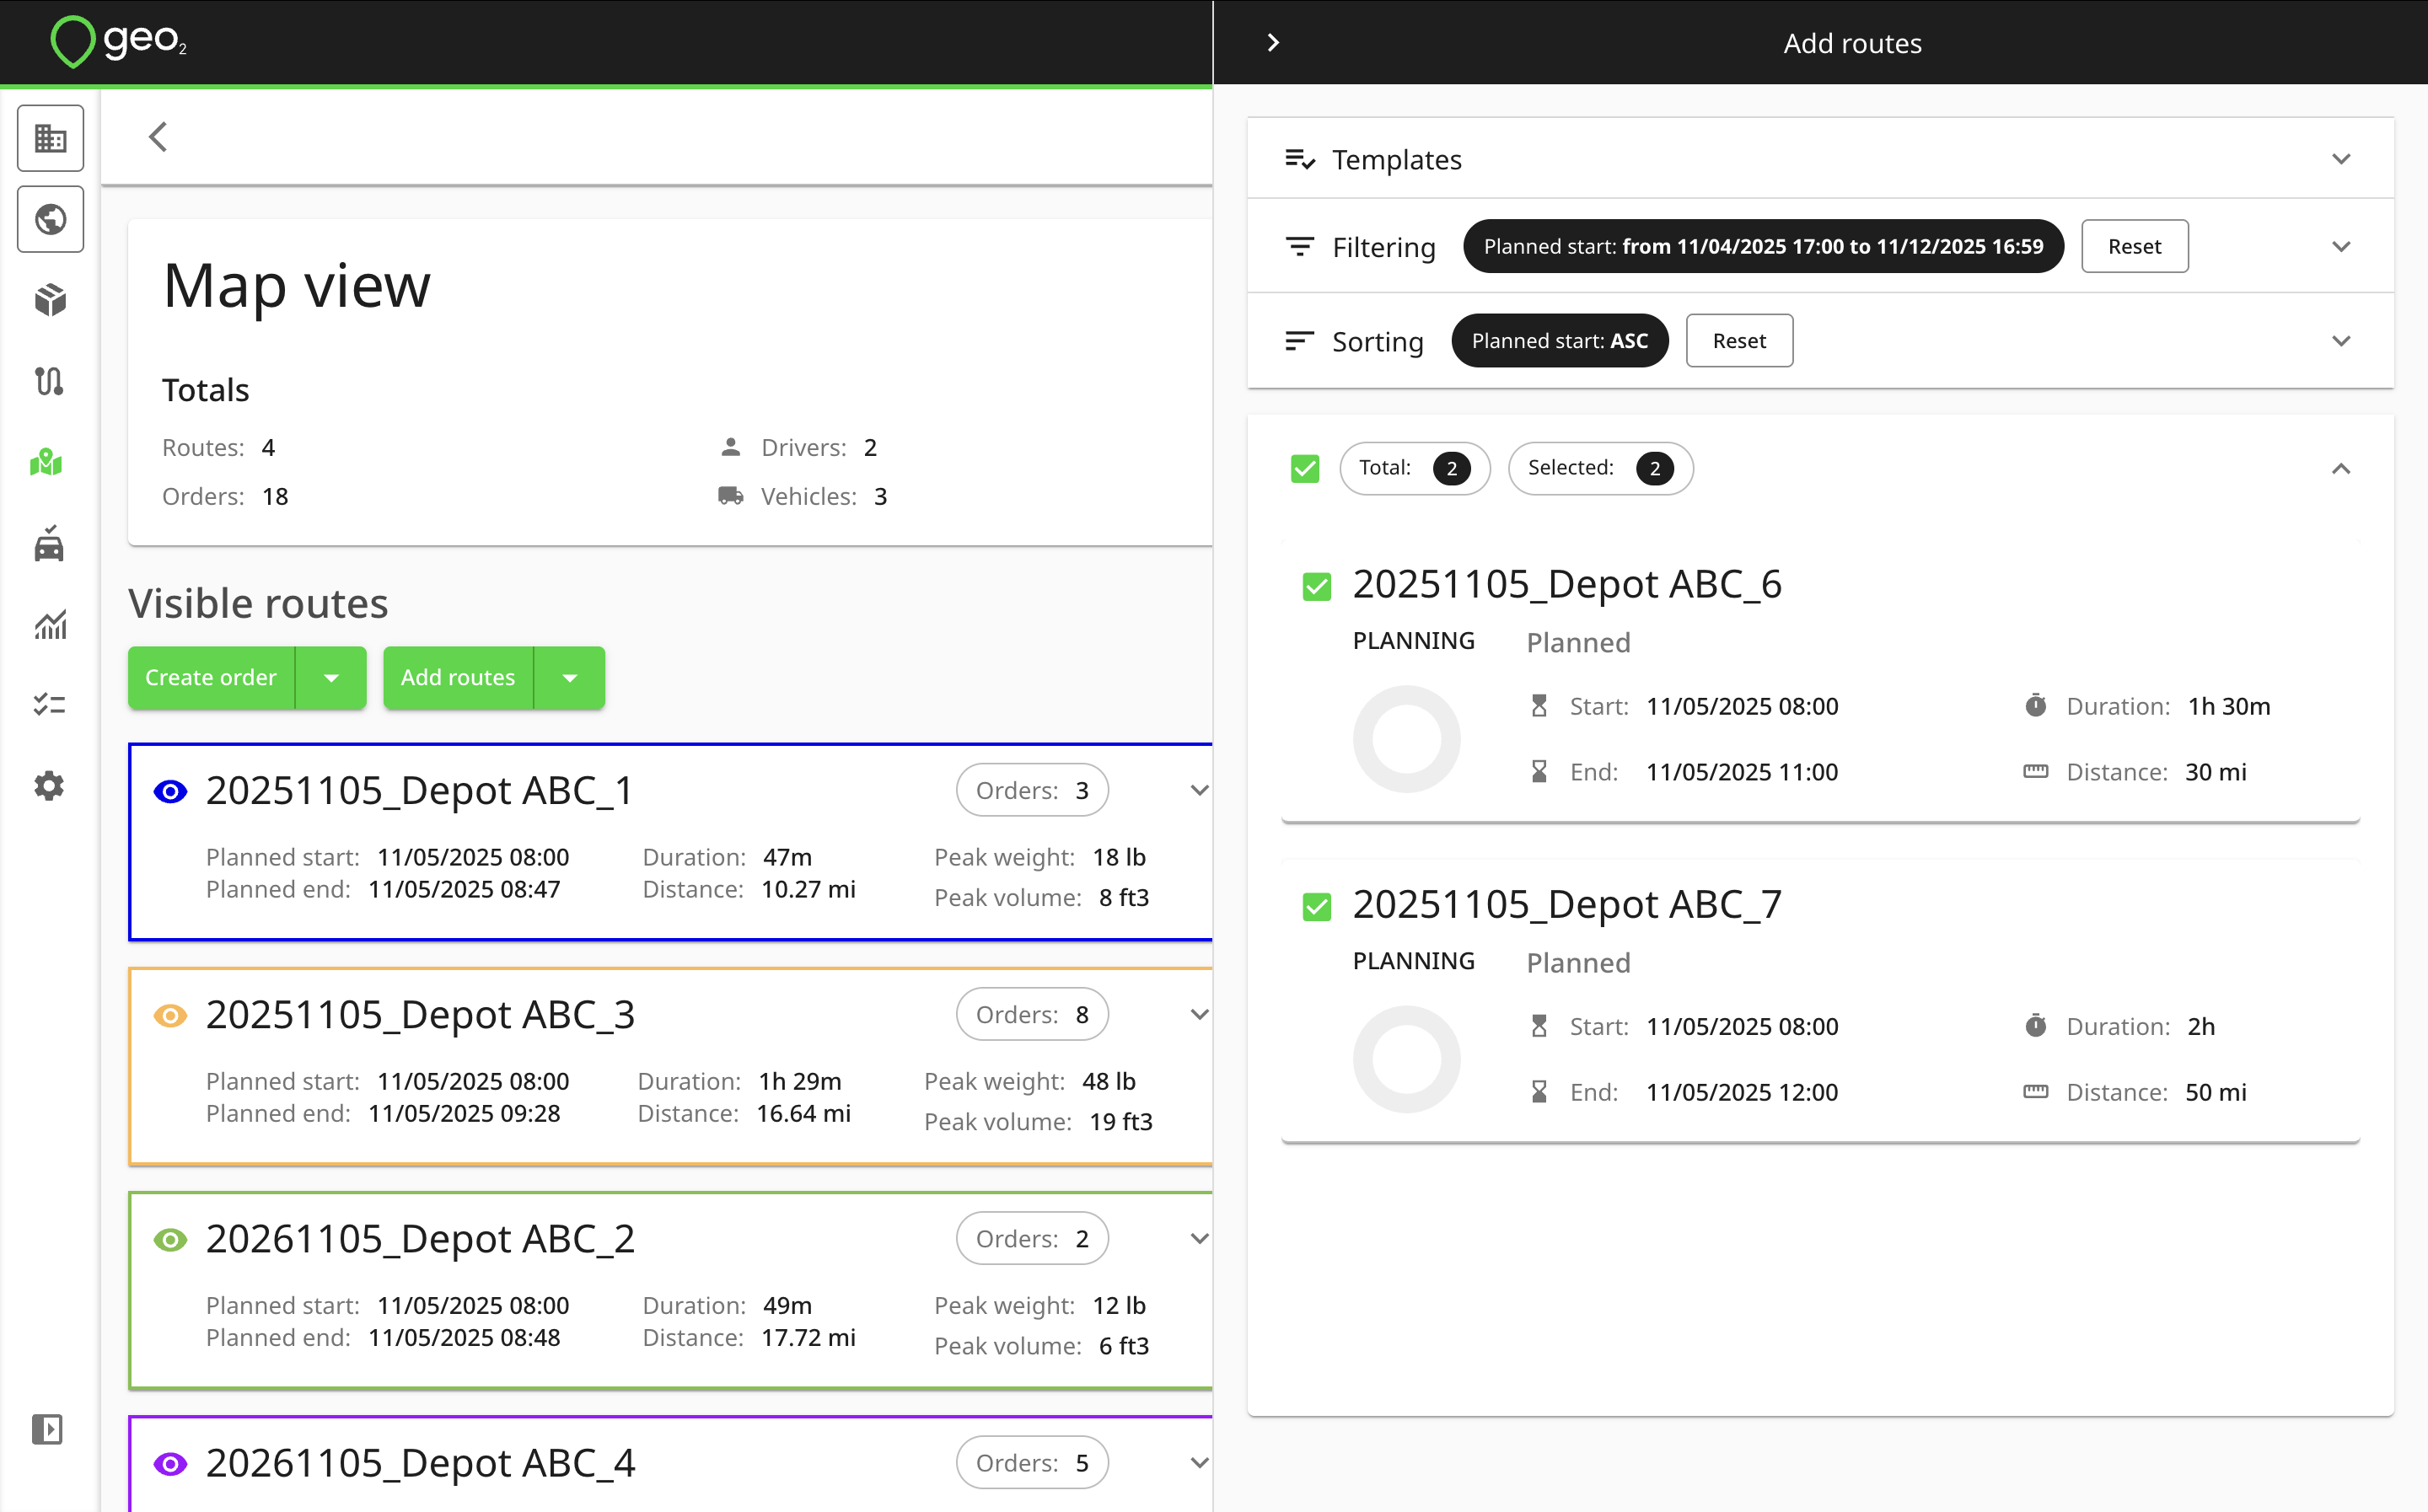This screenshot has height=1512, width=2428.
Task: Open the package box sidebar icon
Action: click(50, 300)
